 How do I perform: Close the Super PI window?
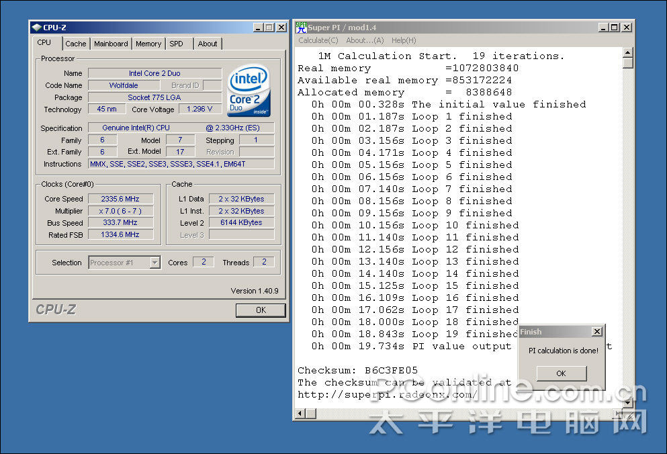627,28
